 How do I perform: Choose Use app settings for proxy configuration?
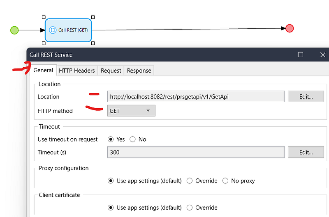coord(111,181)
